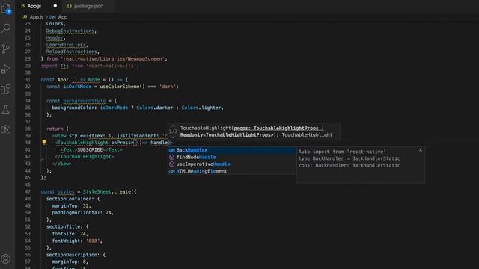Click 'Header' import on line 25
This screenshot has height=269, width=479.
55,38
